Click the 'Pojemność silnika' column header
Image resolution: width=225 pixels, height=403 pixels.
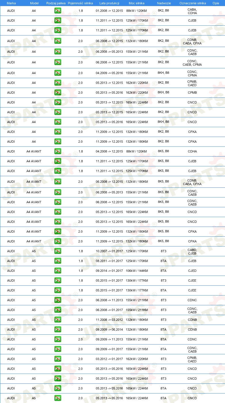(x=80, y=3)
